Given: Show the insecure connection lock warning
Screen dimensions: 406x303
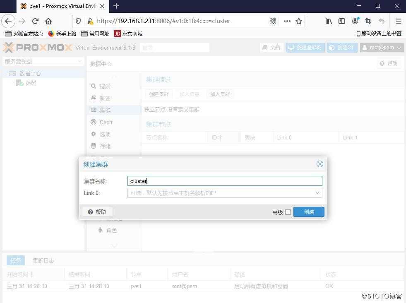Looking at the screenshot, I should (90, 21).
